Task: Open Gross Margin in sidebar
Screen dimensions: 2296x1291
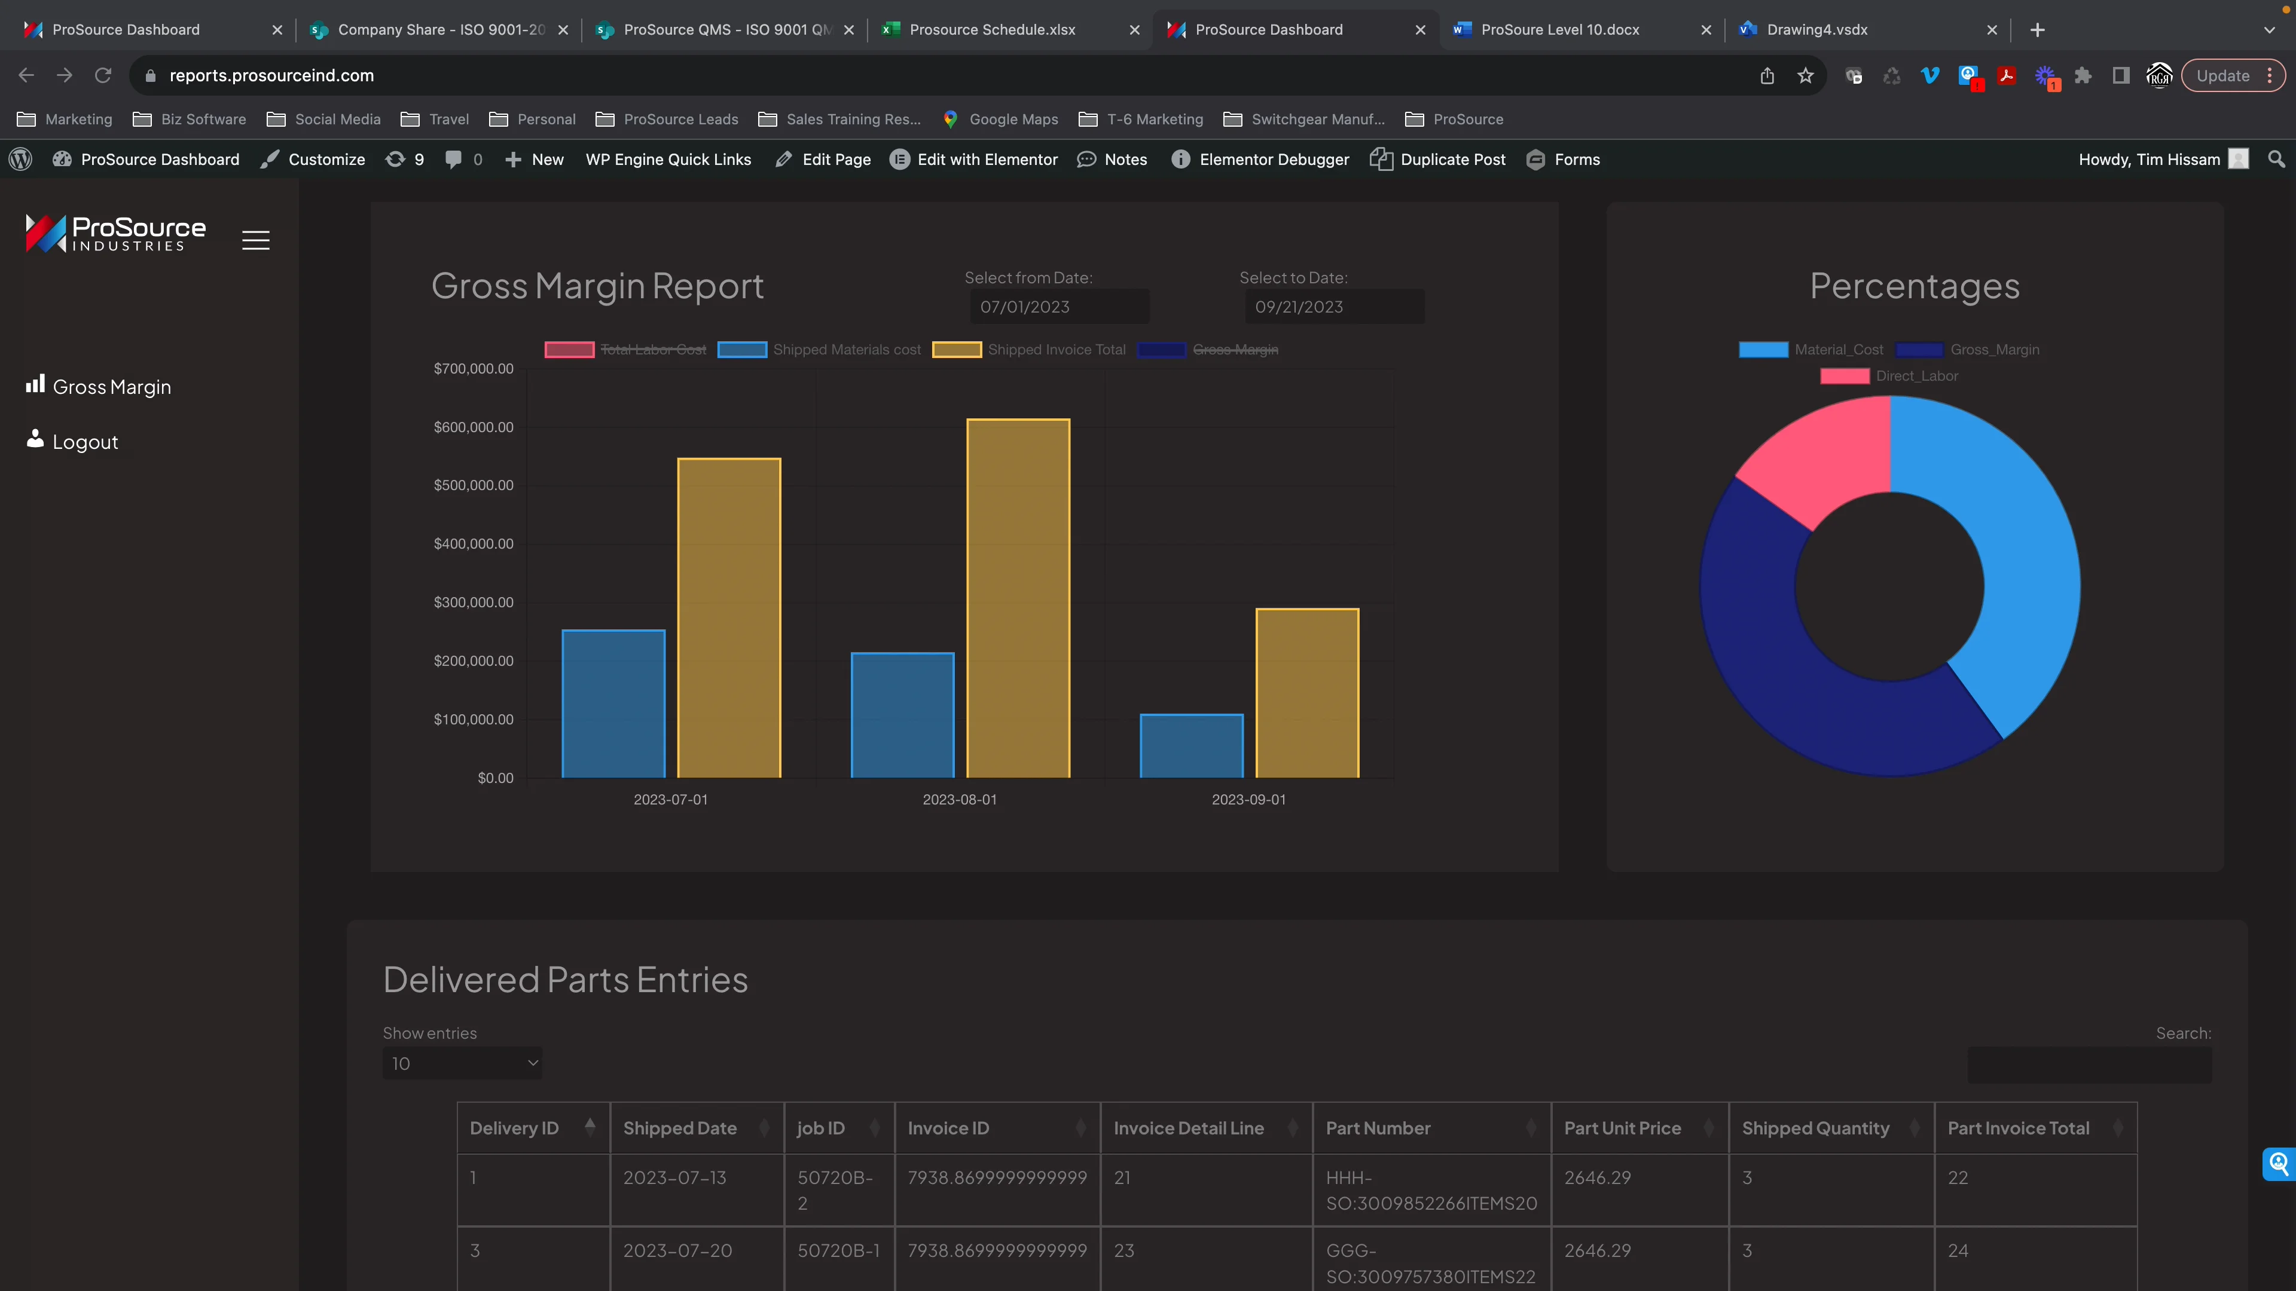Action: [x=98, y=387]
